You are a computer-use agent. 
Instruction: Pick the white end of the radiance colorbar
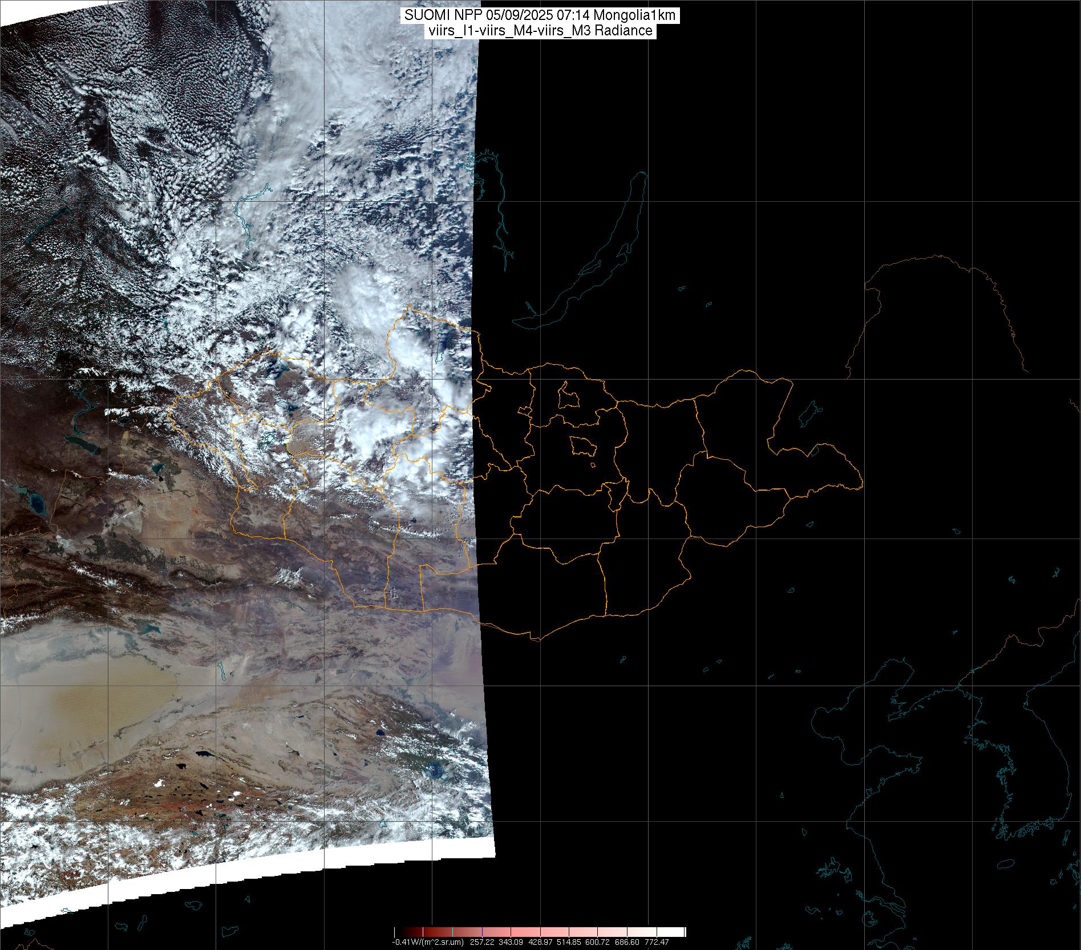coord(679,932)
